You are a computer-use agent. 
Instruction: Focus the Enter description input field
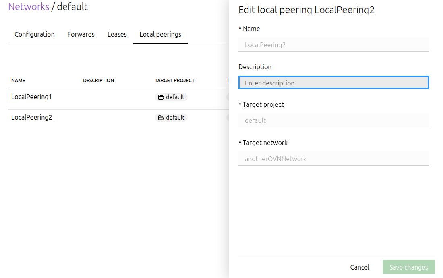[x=333, y=83]
